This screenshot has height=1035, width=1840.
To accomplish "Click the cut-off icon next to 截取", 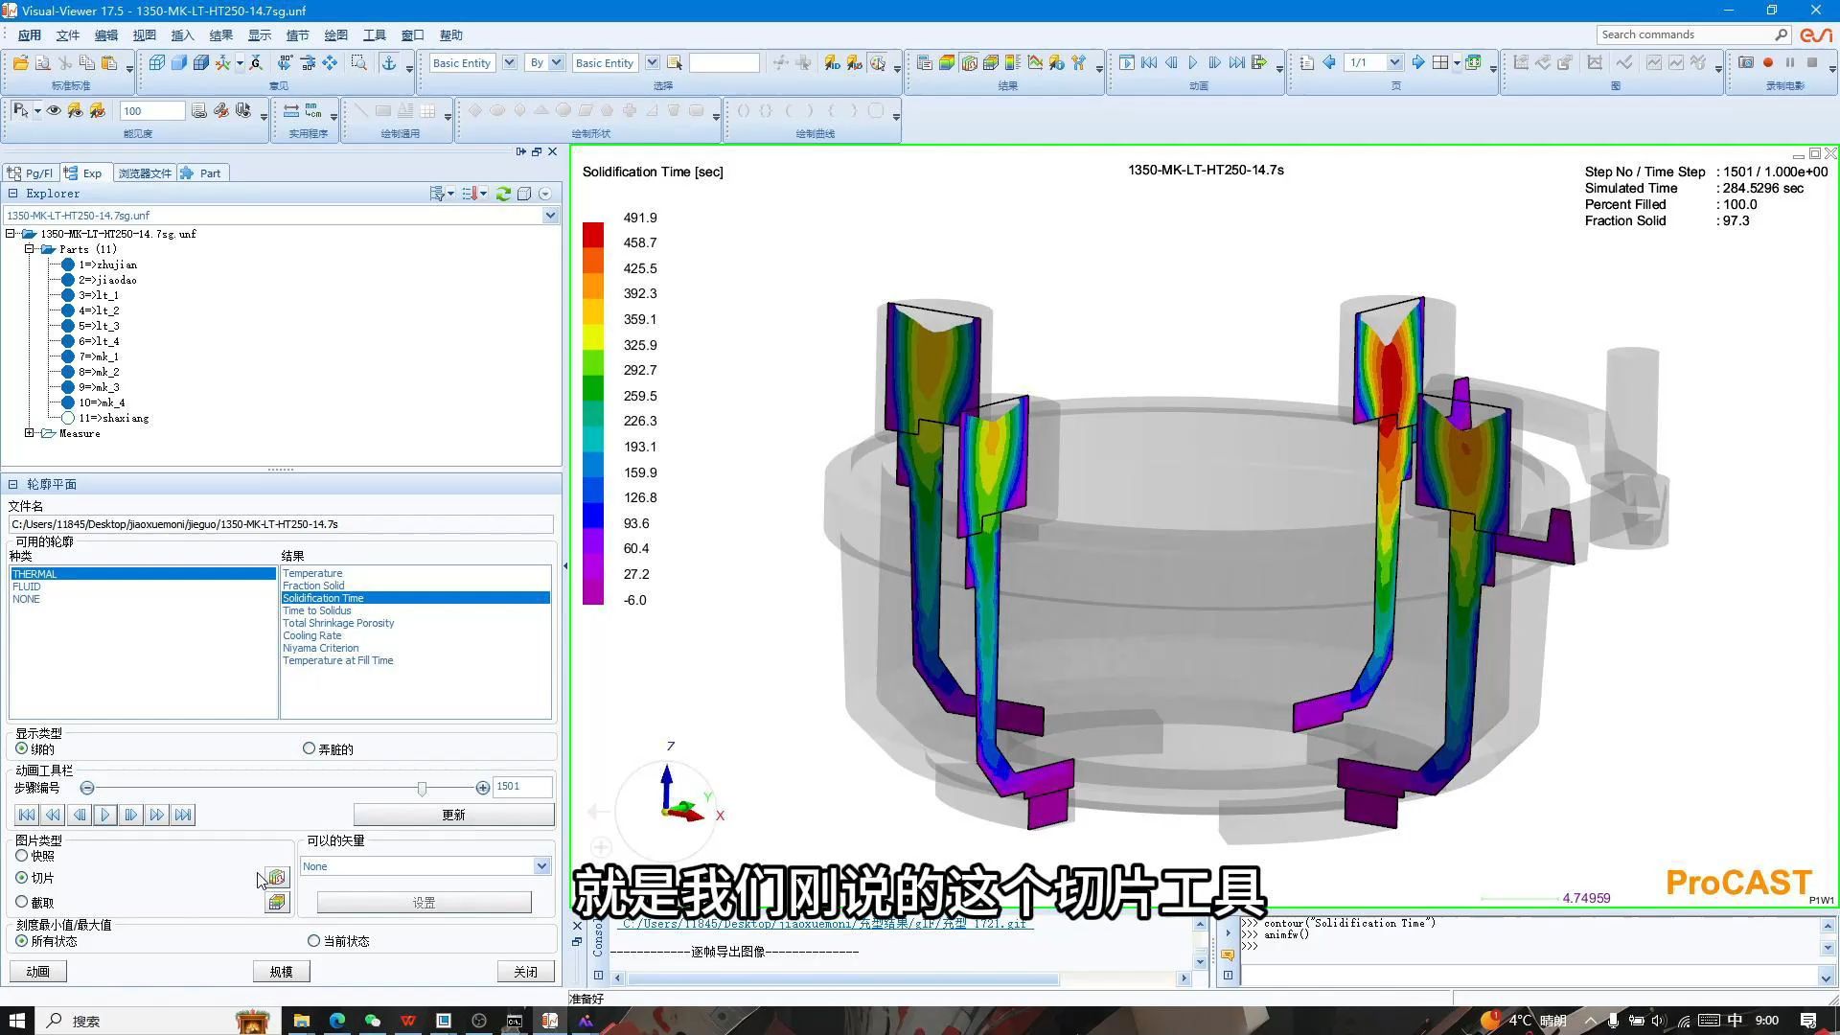I will (x=276, y=902).
